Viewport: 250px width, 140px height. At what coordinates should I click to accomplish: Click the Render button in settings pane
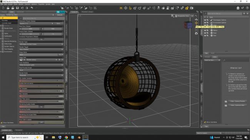(60, 12)
